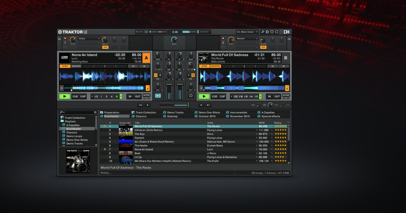Open preferences with the gear icon
Screen dimensions: 406x213
(x=267, y=32)
